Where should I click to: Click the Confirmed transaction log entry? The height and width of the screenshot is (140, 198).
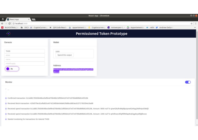[48, 98]
